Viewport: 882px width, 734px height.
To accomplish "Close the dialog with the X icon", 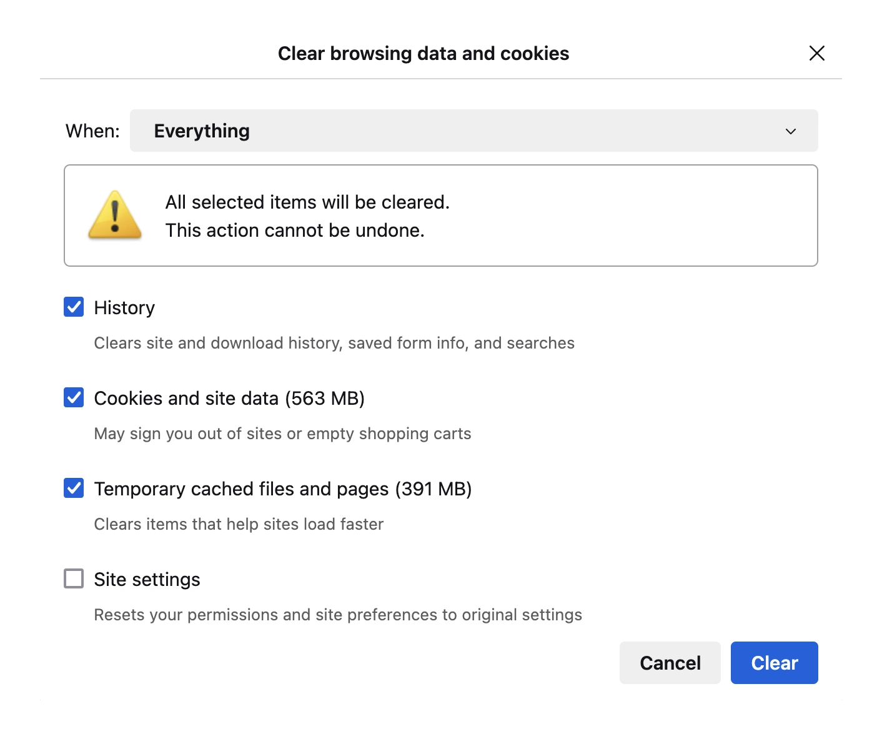I will pos(816,54).
